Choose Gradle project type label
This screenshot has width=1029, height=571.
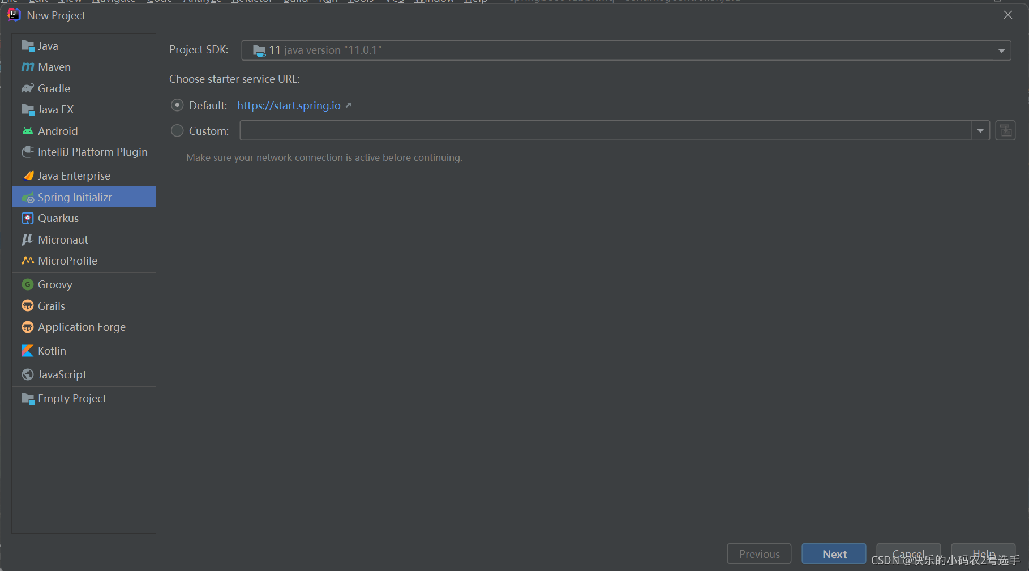coord(54,88)
